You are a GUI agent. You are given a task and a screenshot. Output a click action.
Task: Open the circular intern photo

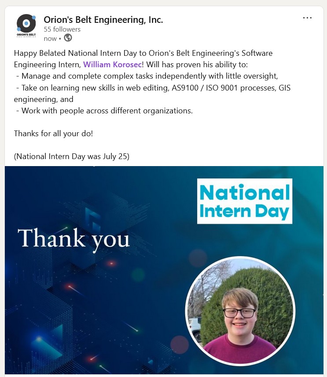[240, 311]
